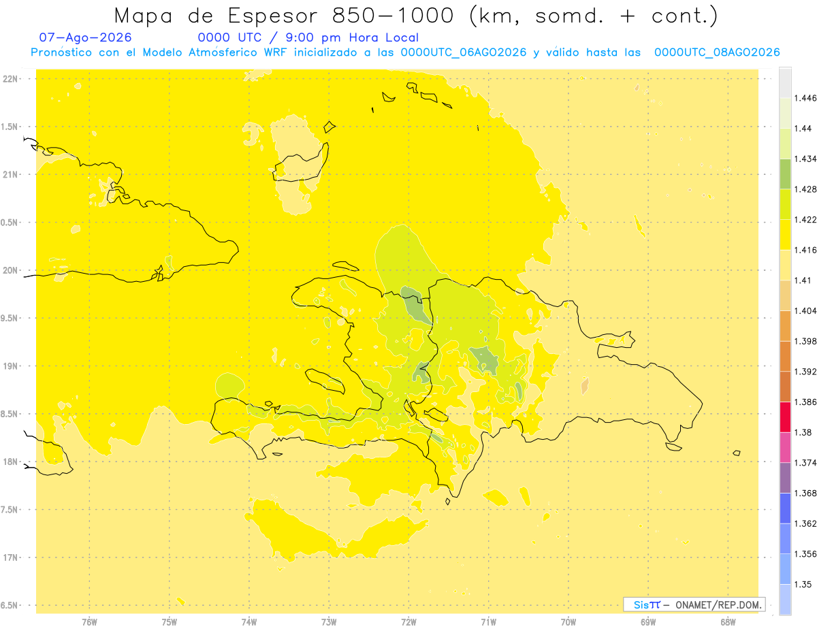Click the '21N' latitude label
817x631 pixels.
10,175
